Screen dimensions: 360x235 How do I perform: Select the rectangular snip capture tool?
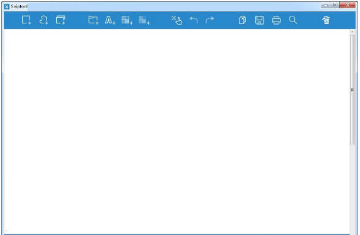pos(26,20)
